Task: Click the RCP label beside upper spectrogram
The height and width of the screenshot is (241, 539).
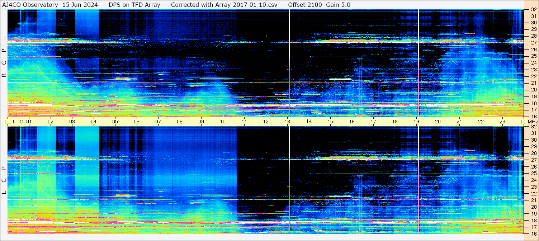Action: pyautogui.click(x=4, y=63)
